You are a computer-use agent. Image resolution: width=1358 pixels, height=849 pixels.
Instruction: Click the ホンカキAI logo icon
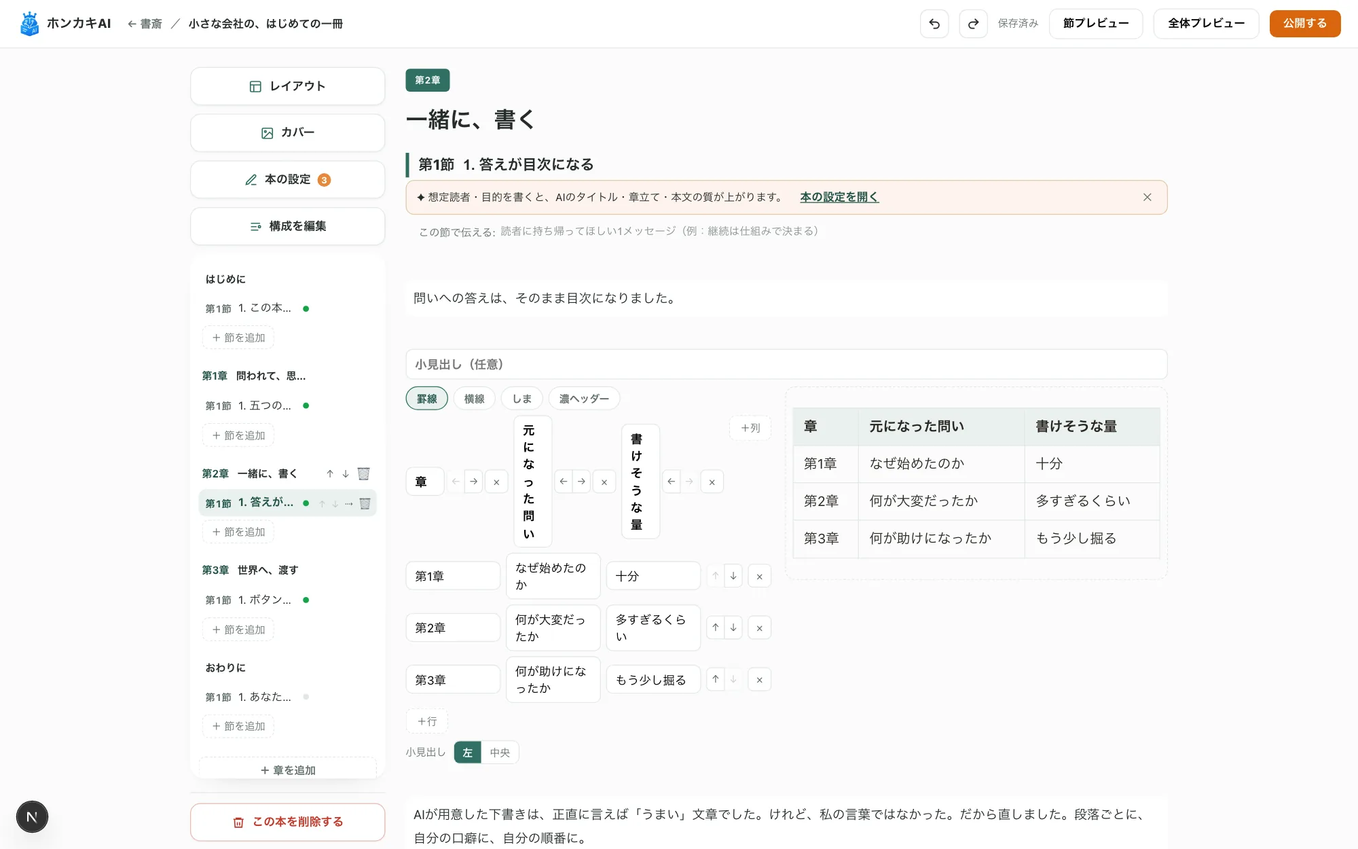click(x=29, y=24)
